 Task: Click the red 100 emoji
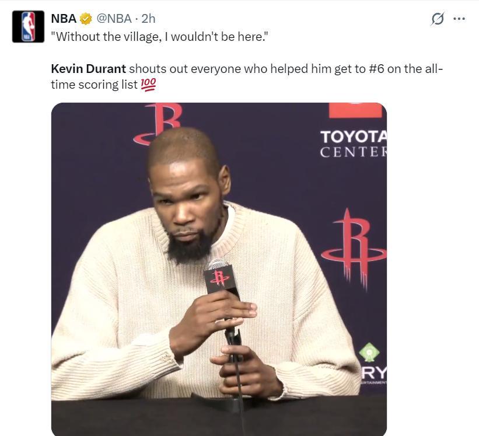[148, 85]
